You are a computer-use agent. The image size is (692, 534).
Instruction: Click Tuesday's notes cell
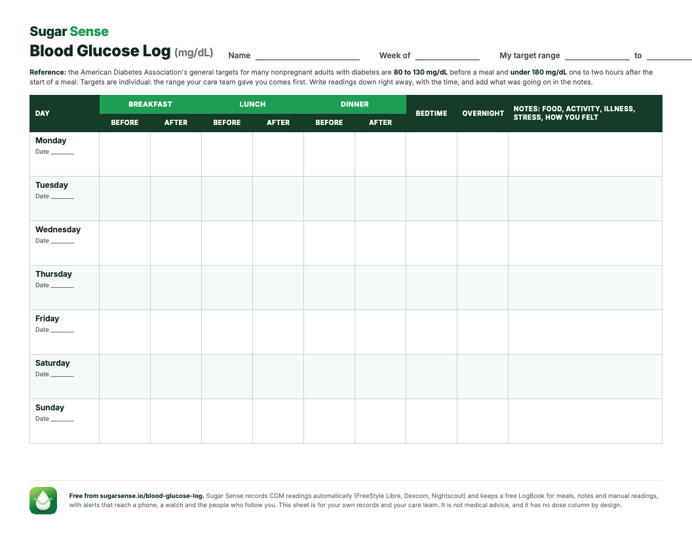[585, 199]
